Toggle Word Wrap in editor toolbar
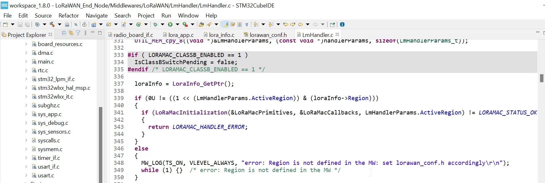The width and height of the screenshot is (545, 183). [x=232, y=24]
